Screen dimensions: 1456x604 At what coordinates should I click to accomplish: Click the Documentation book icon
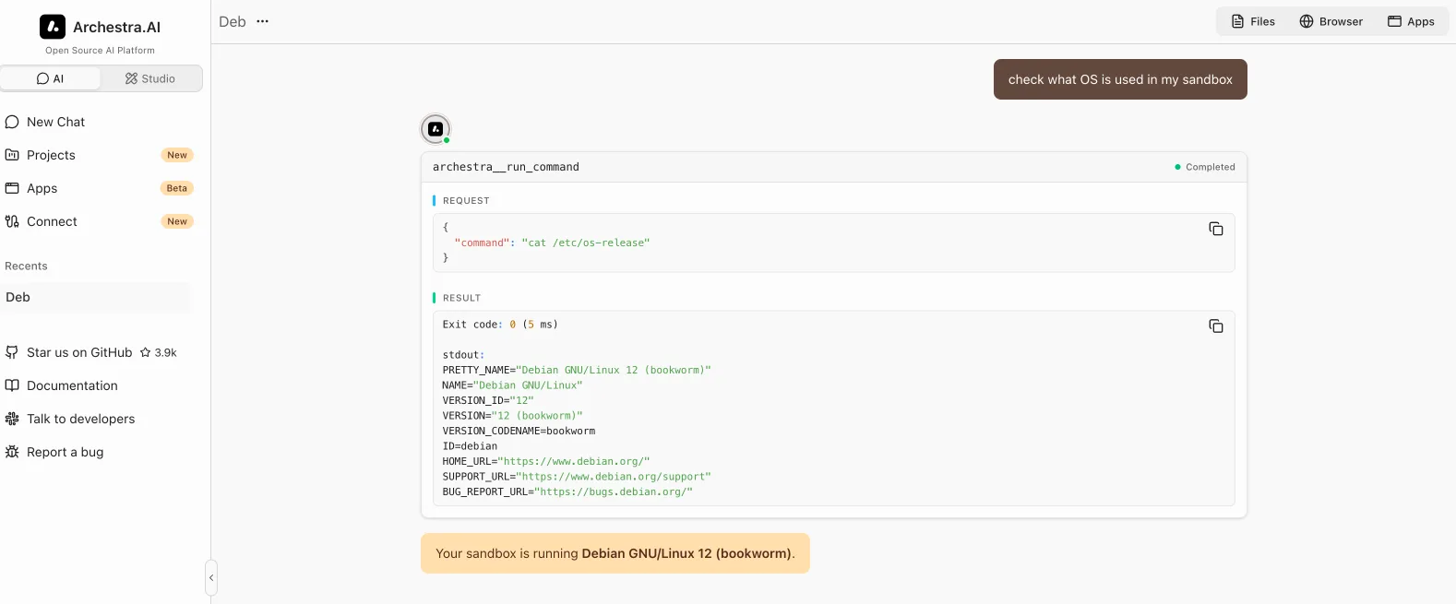[12, 385]
